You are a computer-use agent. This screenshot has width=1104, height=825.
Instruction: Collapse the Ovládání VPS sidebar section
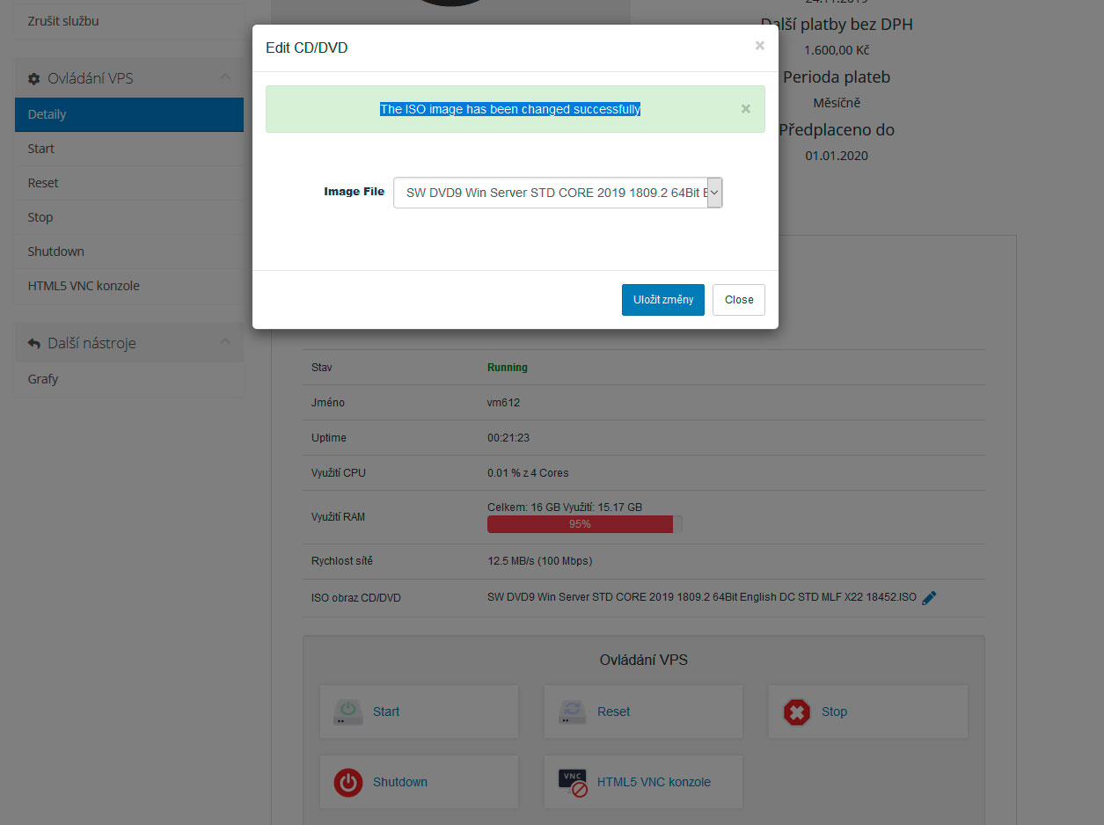[x=225, y=78]
